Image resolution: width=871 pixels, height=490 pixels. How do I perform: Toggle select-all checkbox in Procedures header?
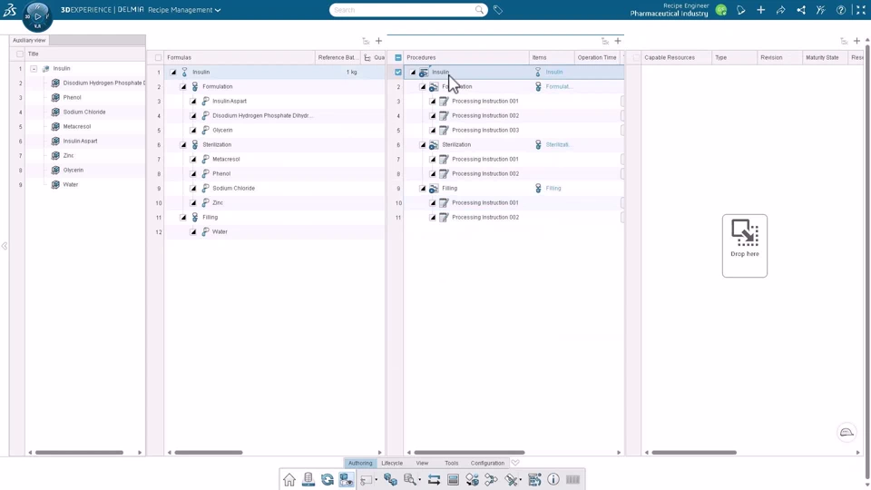tap(398, 57)
